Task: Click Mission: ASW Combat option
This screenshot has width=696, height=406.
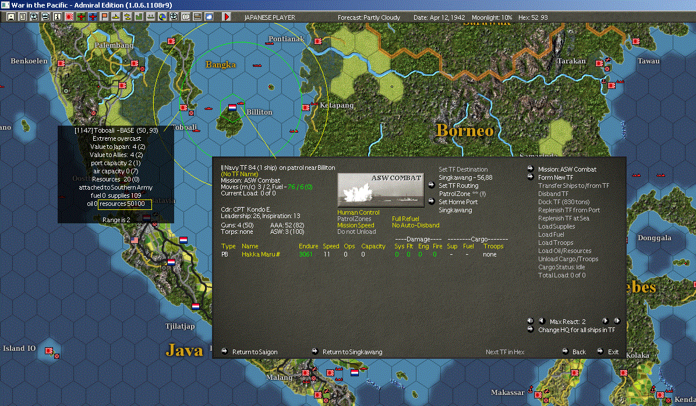Action: [567, 169]
